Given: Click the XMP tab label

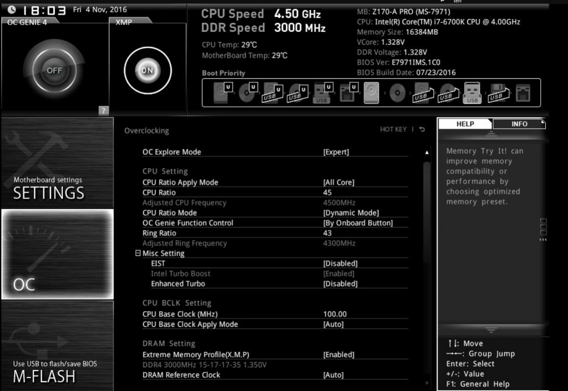Looking at the screenshot, I should 124,22.
